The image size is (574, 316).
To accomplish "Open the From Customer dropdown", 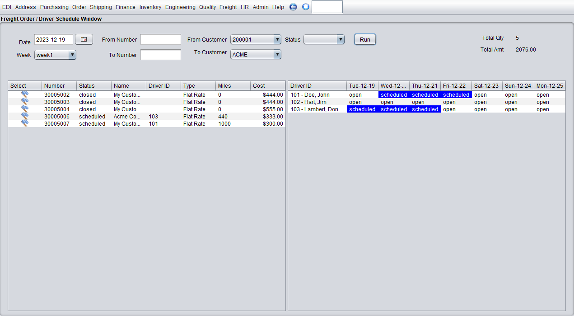I will pyautogui.click(x=277, y=39).
